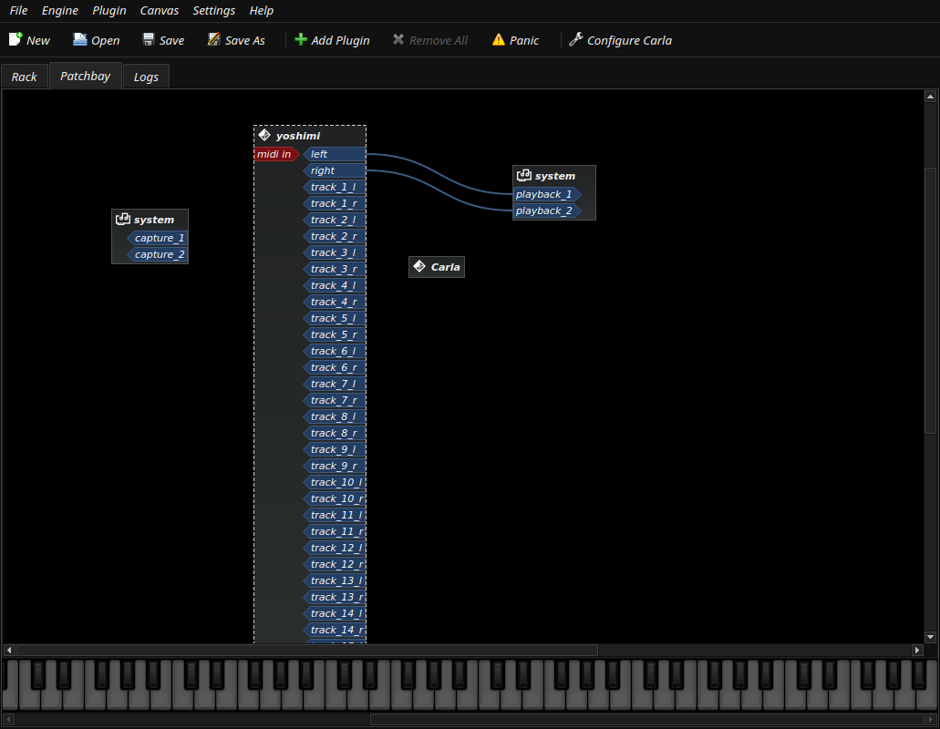Click the Remove All button label

point(439,40)
